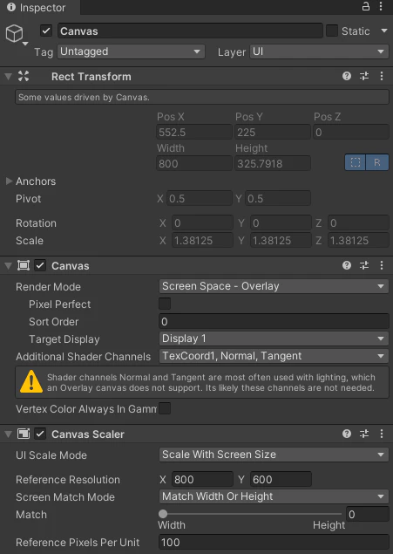Click Reference Resolution X field
393x554 pixels.
(x=202, y=479)
